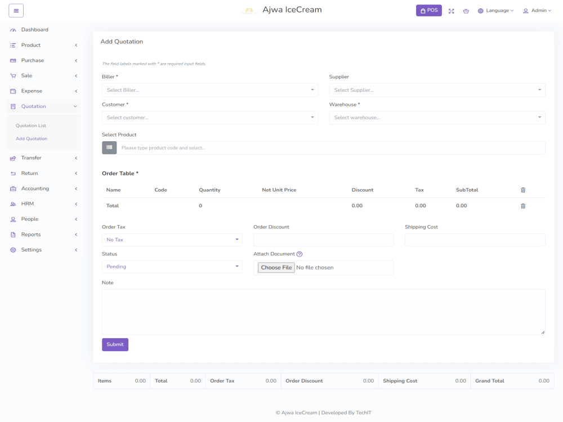Click inside the Shipping Cost field
This screenshot has width=563, height=422.
click(x=475, y=239)
